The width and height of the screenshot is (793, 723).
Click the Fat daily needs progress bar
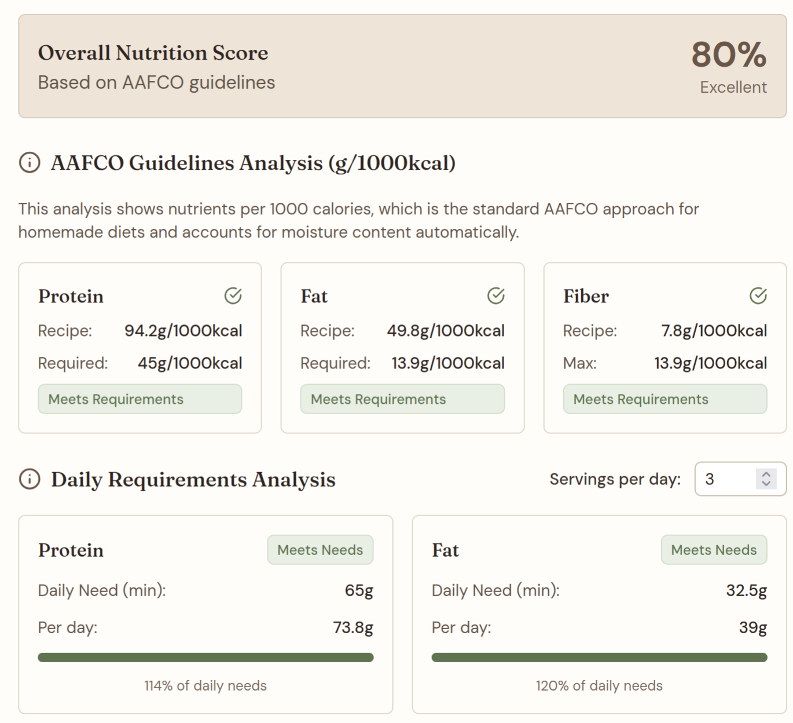600,657
